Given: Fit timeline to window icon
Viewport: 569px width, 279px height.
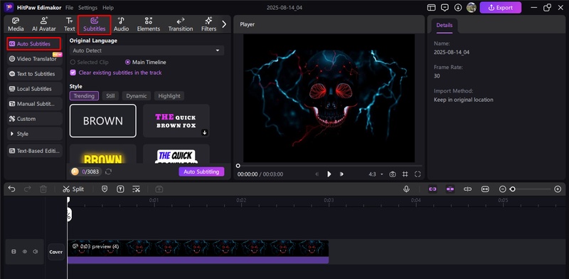Looking at the screenshot, I should [x=485, y=189].
